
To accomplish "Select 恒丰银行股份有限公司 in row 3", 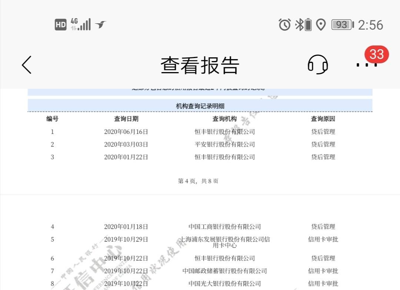I will tap(225, 157).
